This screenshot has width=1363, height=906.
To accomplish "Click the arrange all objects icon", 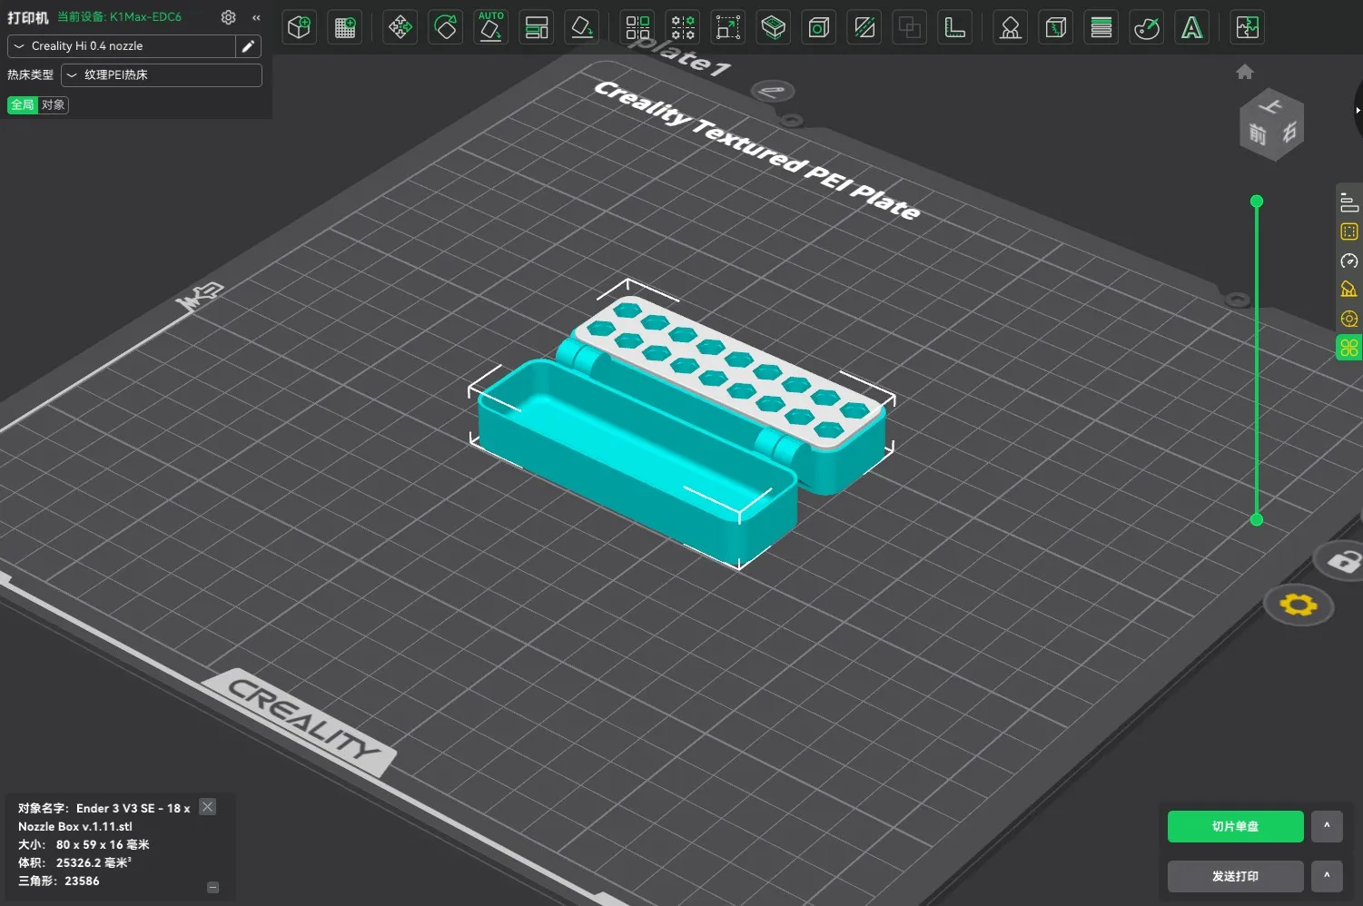I will coord(638,27).
